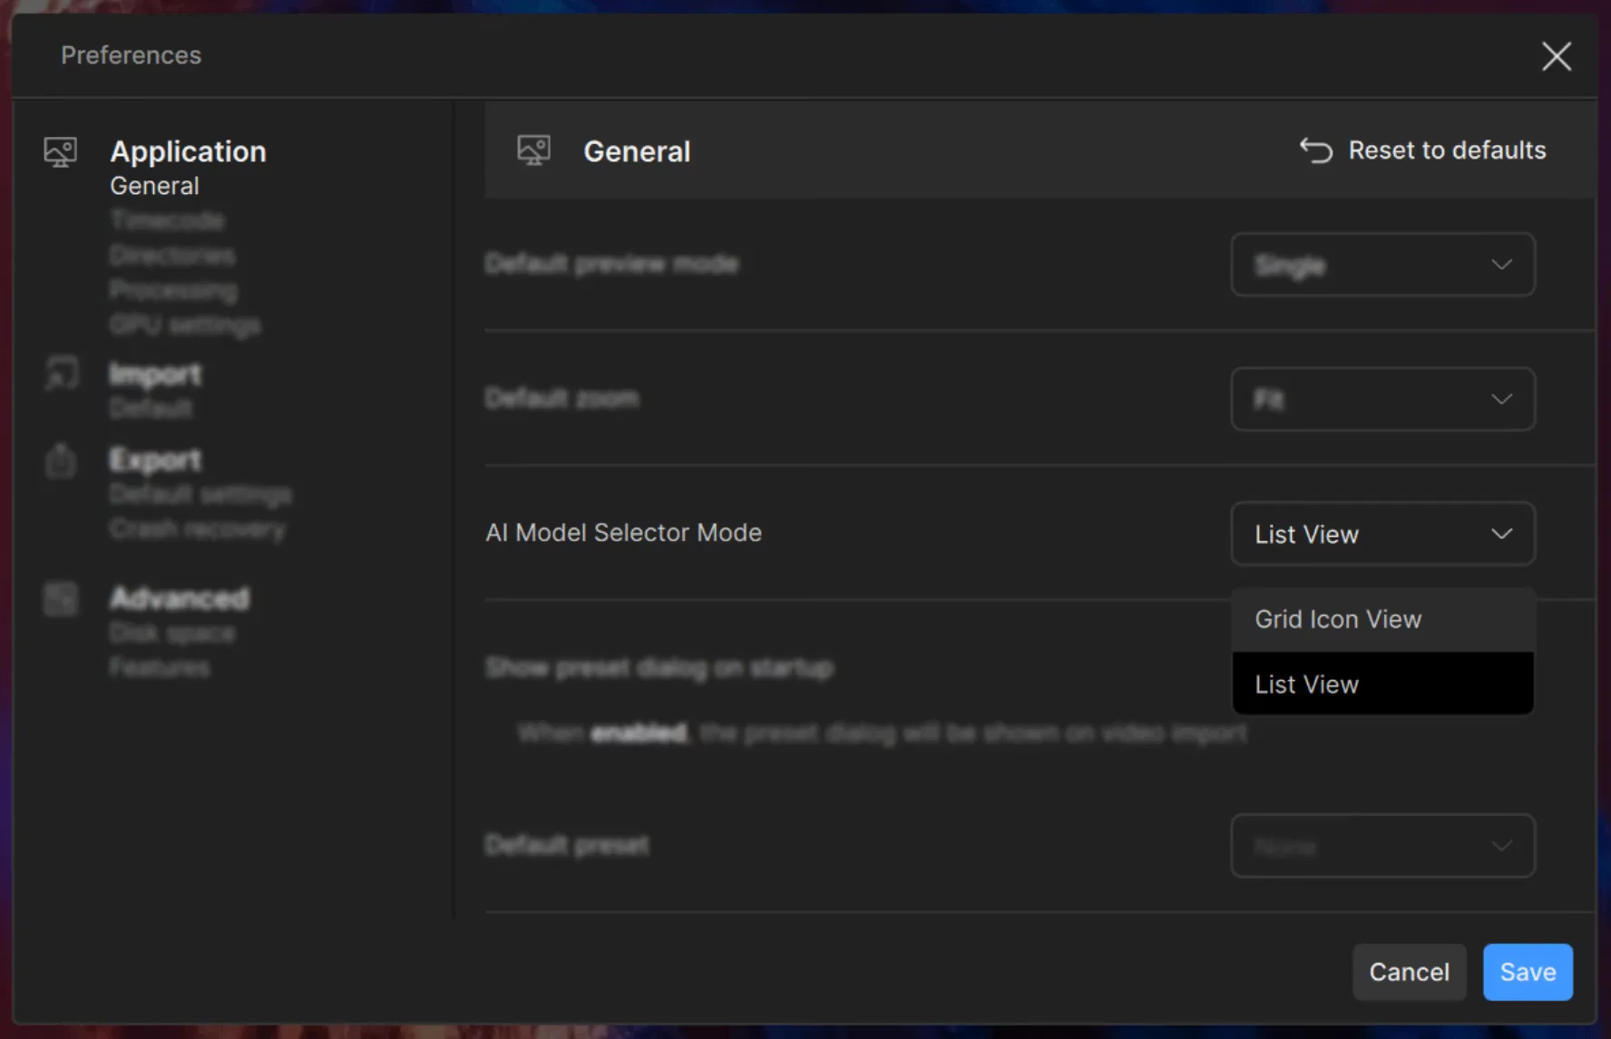Go to the Timecode settings page

(x=167, y=220)
